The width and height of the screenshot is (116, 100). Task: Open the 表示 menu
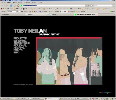point(15,2)
